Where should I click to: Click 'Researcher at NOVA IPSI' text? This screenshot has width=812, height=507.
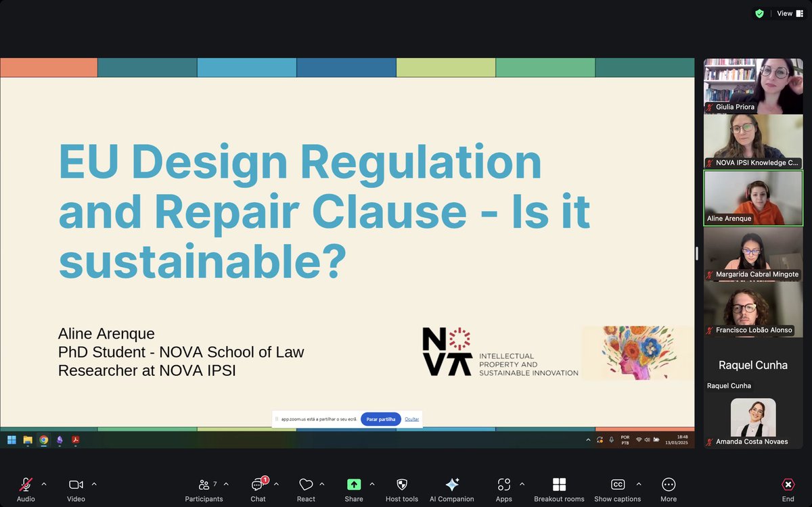point(147,370)
